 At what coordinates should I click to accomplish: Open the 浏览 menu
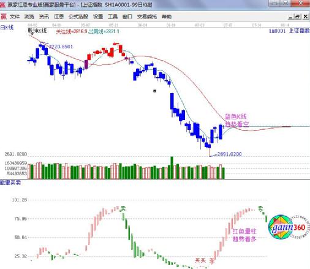(29, 17)
